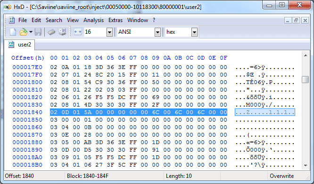Click the Open disk image icon
Screen dimensions: 314x184
62,32
